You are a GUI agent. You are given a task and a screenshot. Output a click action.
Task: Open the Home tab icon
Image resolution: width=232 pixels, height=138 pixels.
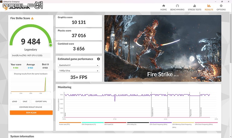[x=164, y=6]
